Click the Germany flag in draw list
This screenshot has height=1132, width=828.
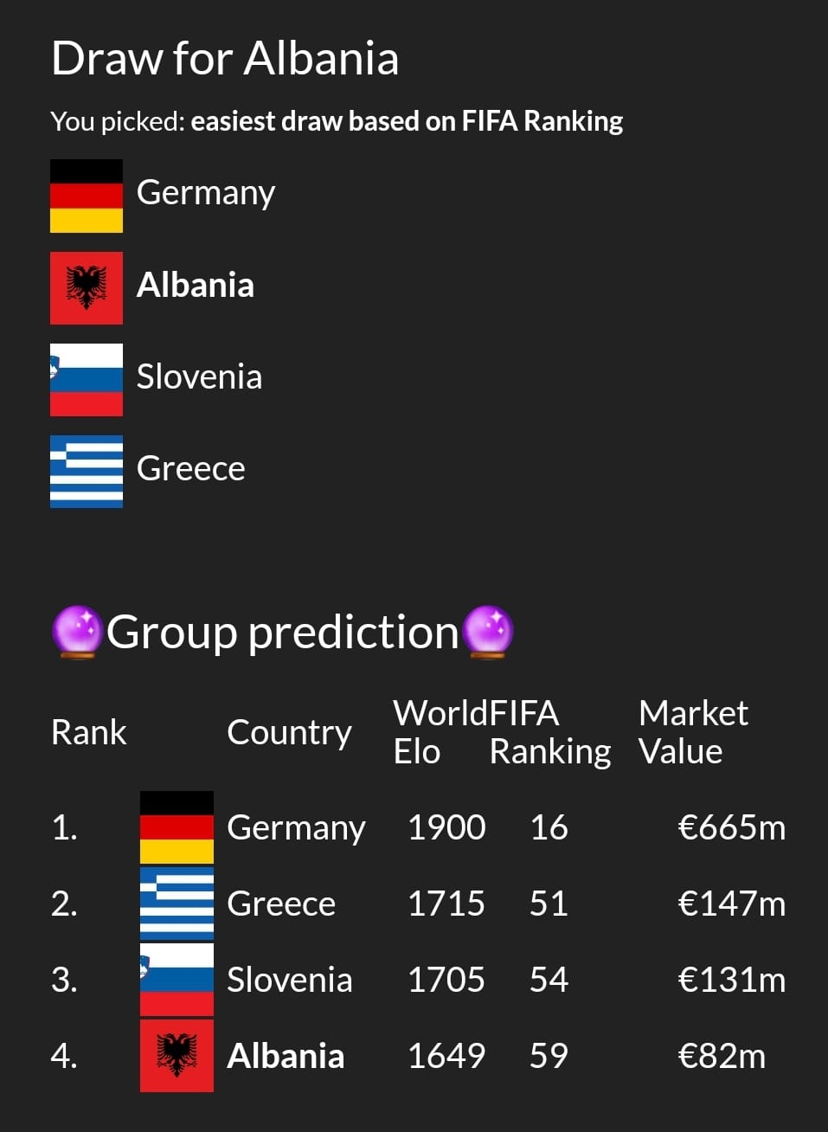coord(87,196)
